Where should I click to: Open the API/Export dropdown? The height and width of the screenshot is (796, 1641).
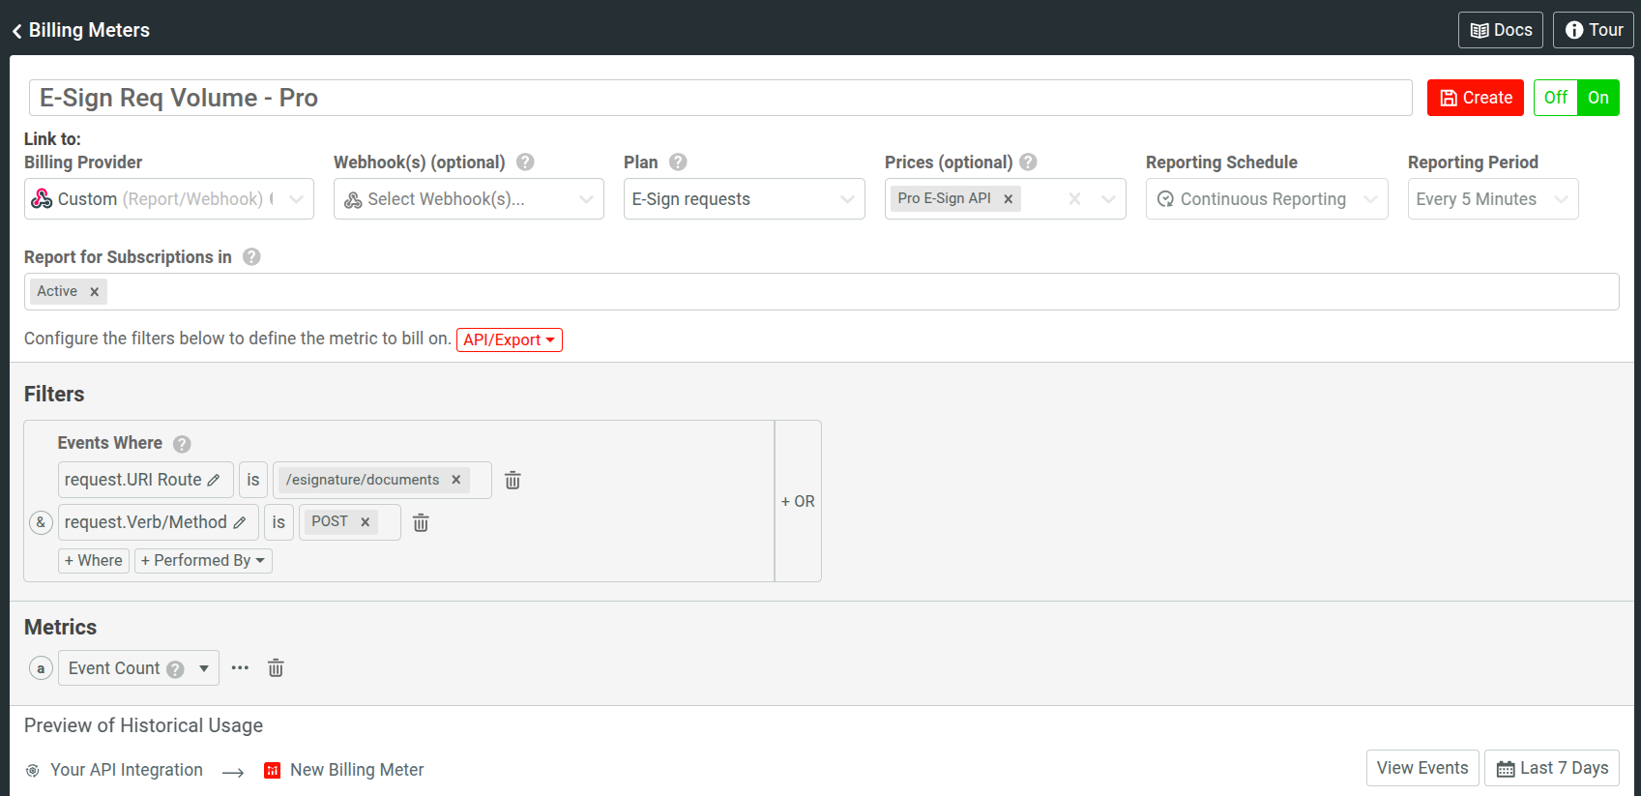tap(510, 339)
